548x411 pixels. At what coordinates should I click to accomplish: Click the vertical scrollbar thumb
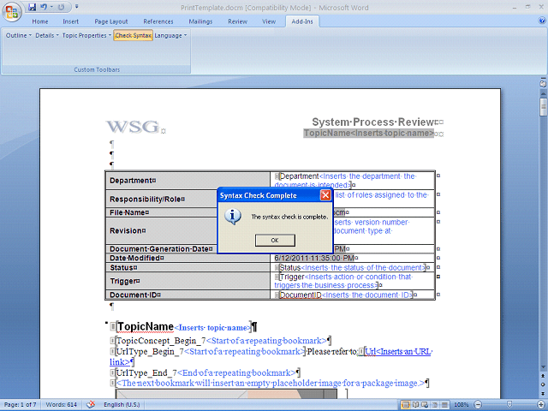(x=543, y=106)
